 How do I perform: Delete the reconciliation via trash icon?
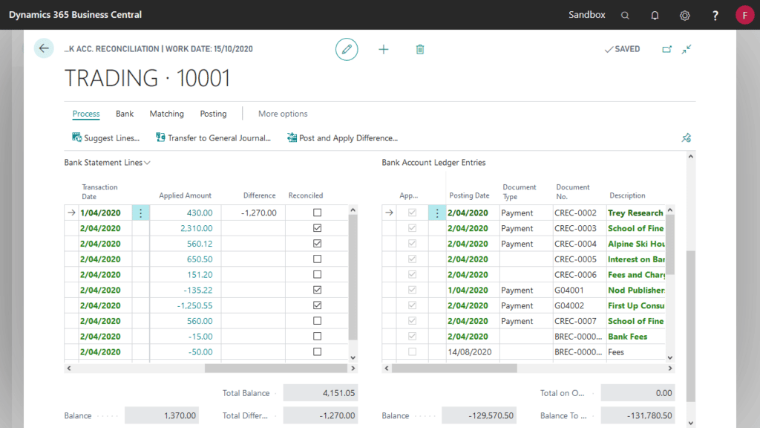(x=420, y=49)
